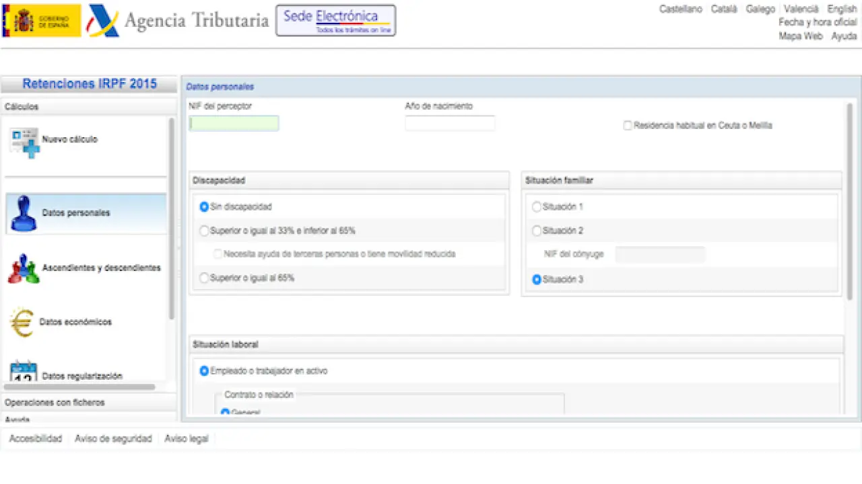Click the Gobierno de España logo

(x=42, y=21)
